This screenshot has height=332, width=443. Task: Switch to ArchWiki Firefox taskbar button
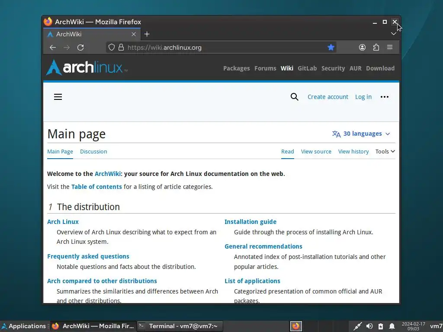pos(93,326)
